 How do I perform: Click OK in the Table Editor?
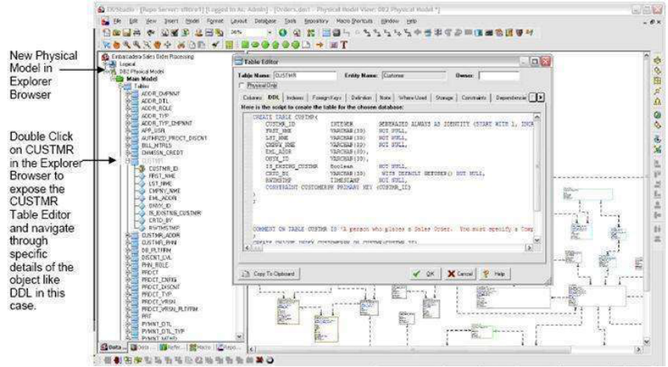[x=425, y=274]
